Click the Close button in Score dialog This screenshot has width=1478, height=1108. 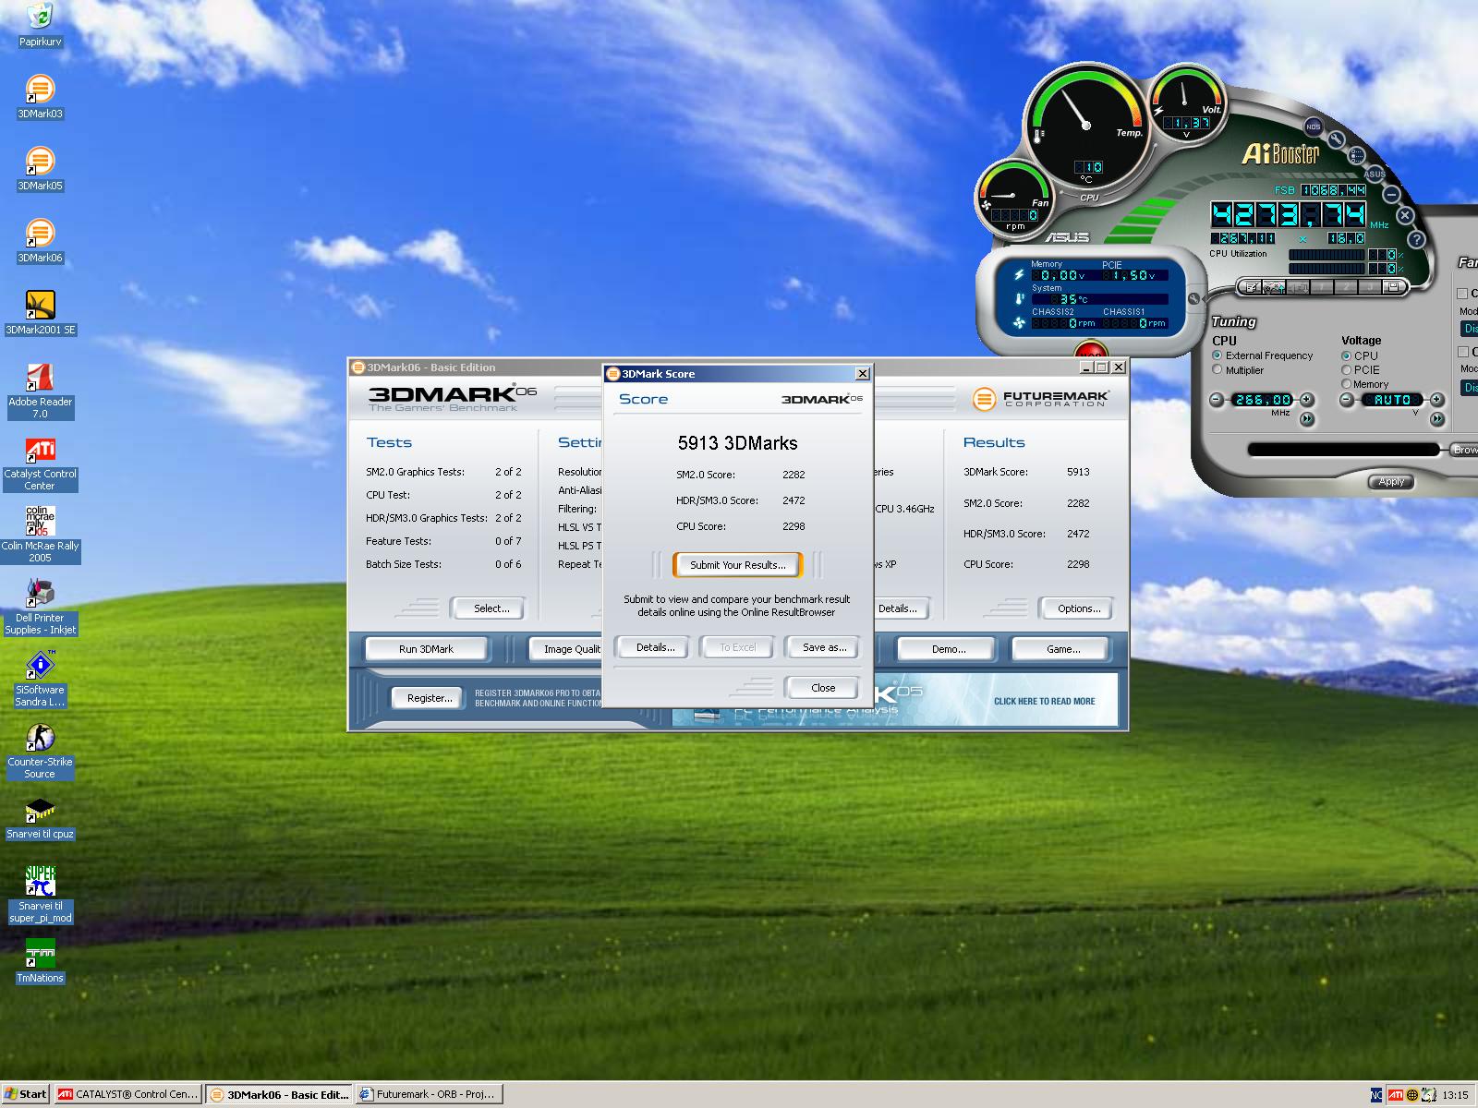[822, 688]
